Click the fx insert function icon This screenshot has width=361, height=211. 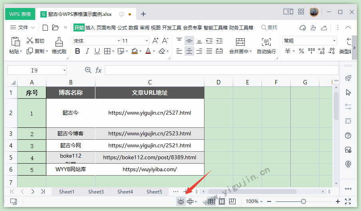pos(98,70)
